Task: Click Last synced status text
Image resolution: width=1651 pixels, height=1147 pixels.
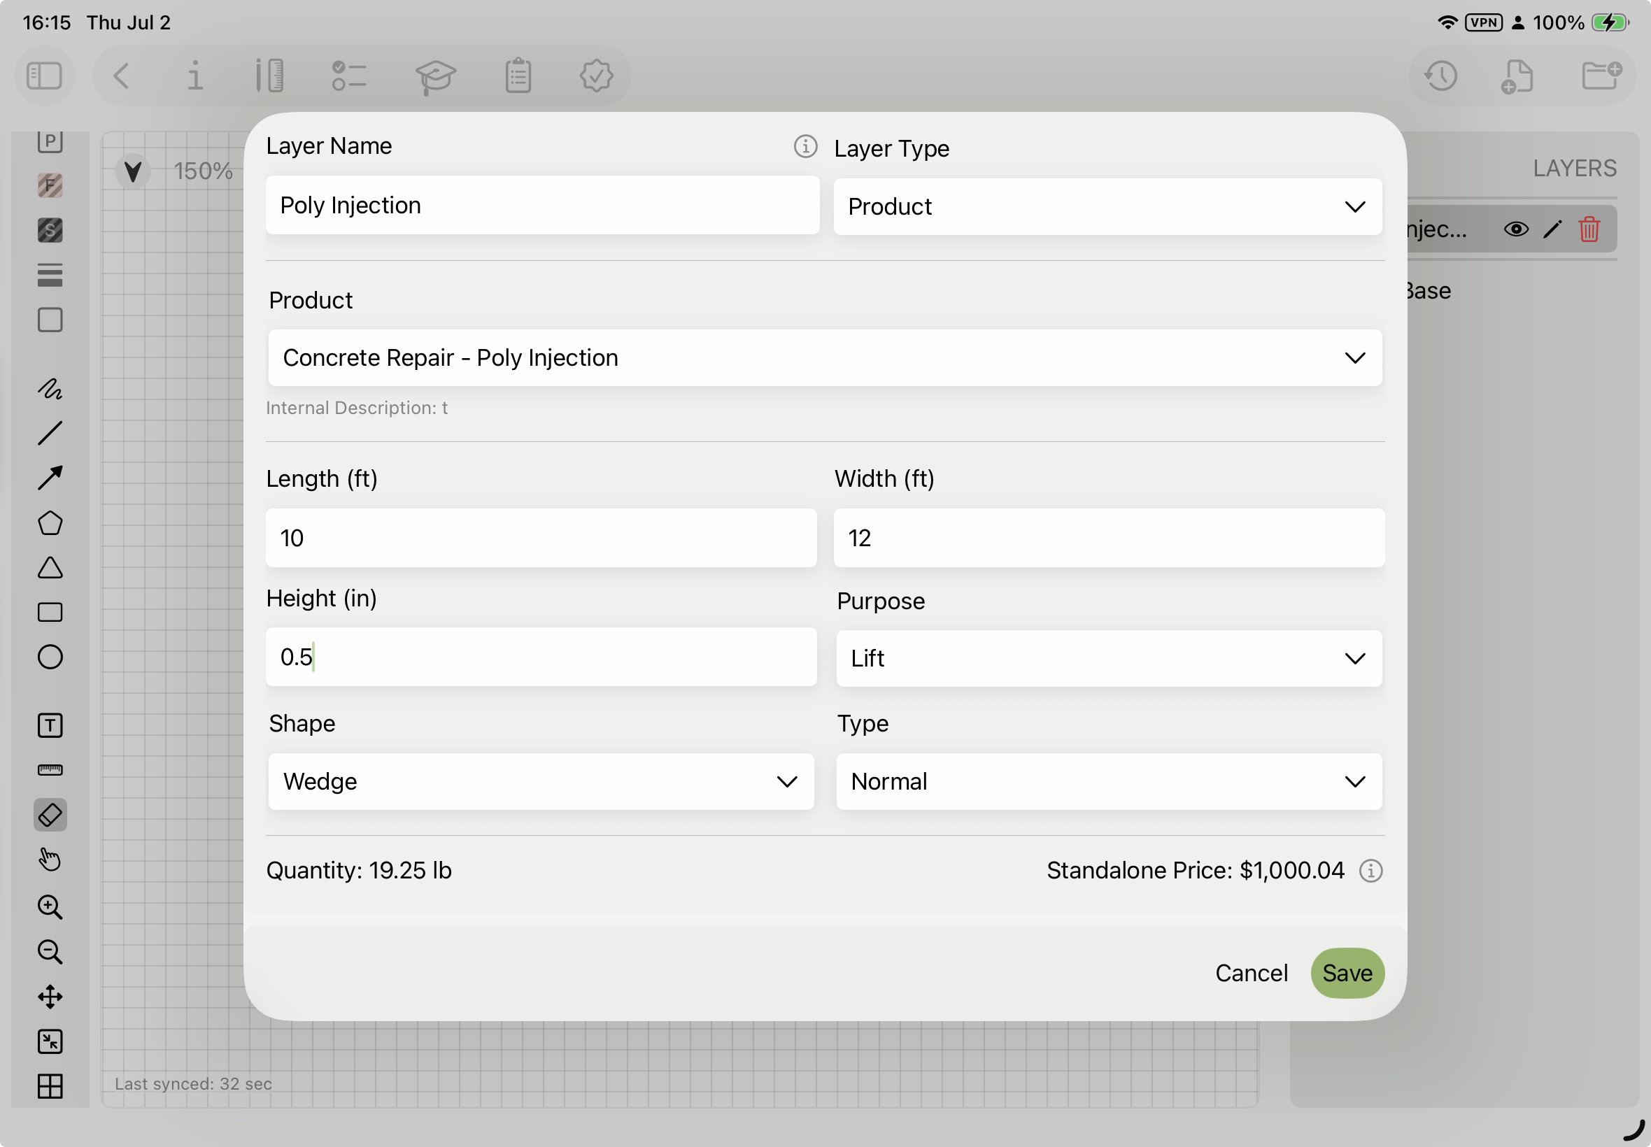Action: [193, 1084]
